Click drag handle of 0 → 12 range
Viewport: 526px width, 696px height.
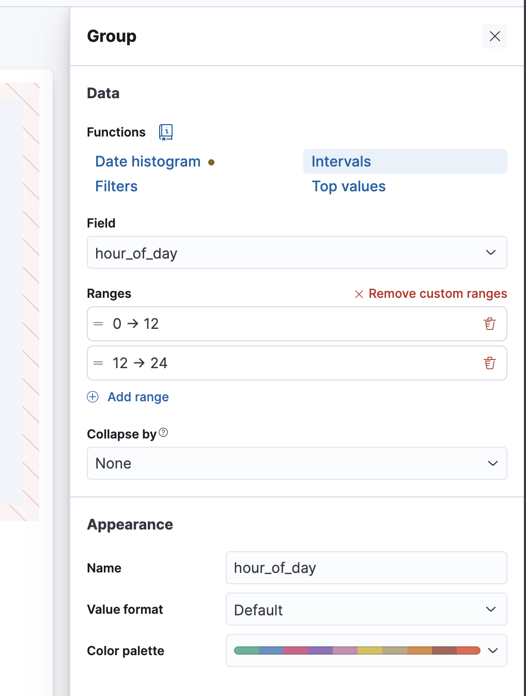pos(98,324)
